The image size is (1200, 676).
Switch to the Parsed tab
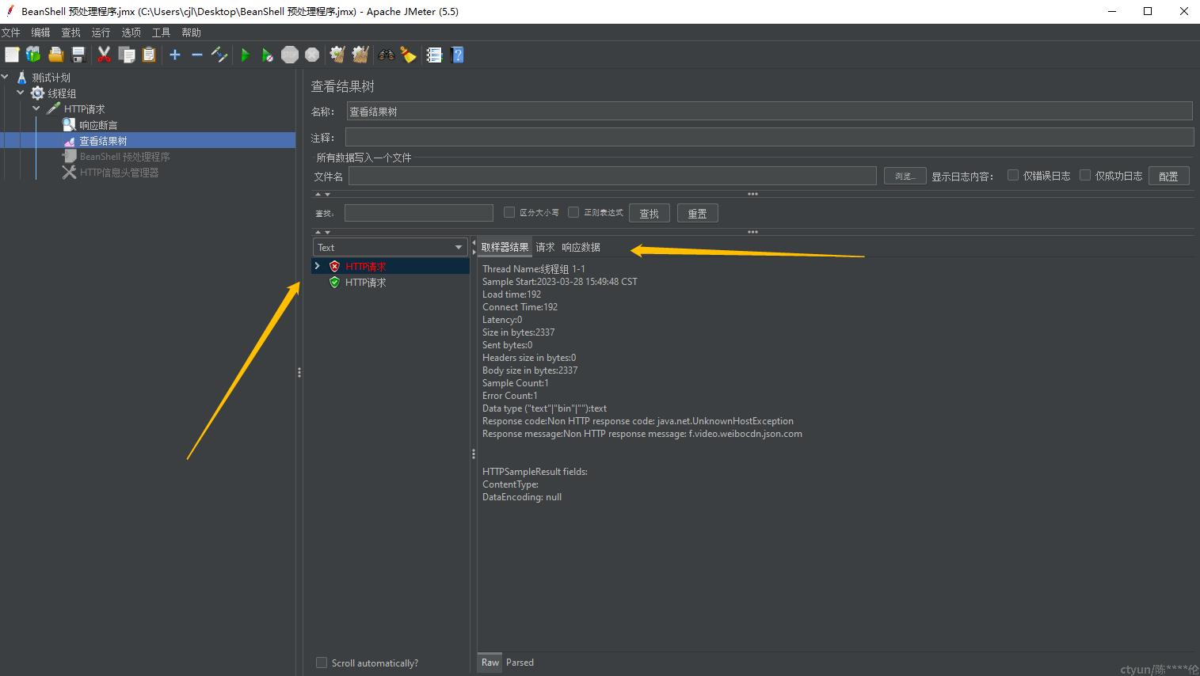pos(520,663)
